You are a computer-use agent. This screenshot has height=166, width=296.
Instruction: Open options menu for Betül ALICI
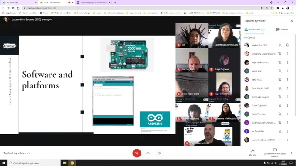tap(287, 79)
